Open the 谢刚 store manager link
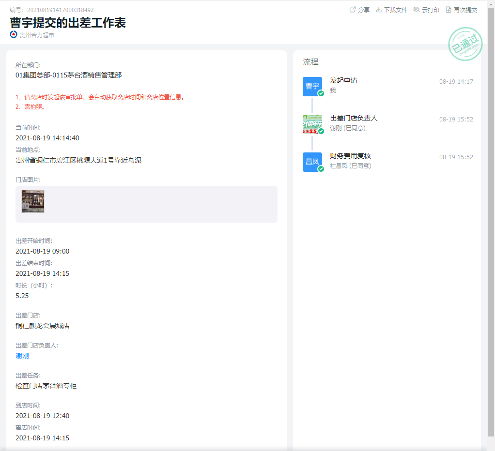The width and height of the screenshot is (495, 451). click(x=22, y=356)
